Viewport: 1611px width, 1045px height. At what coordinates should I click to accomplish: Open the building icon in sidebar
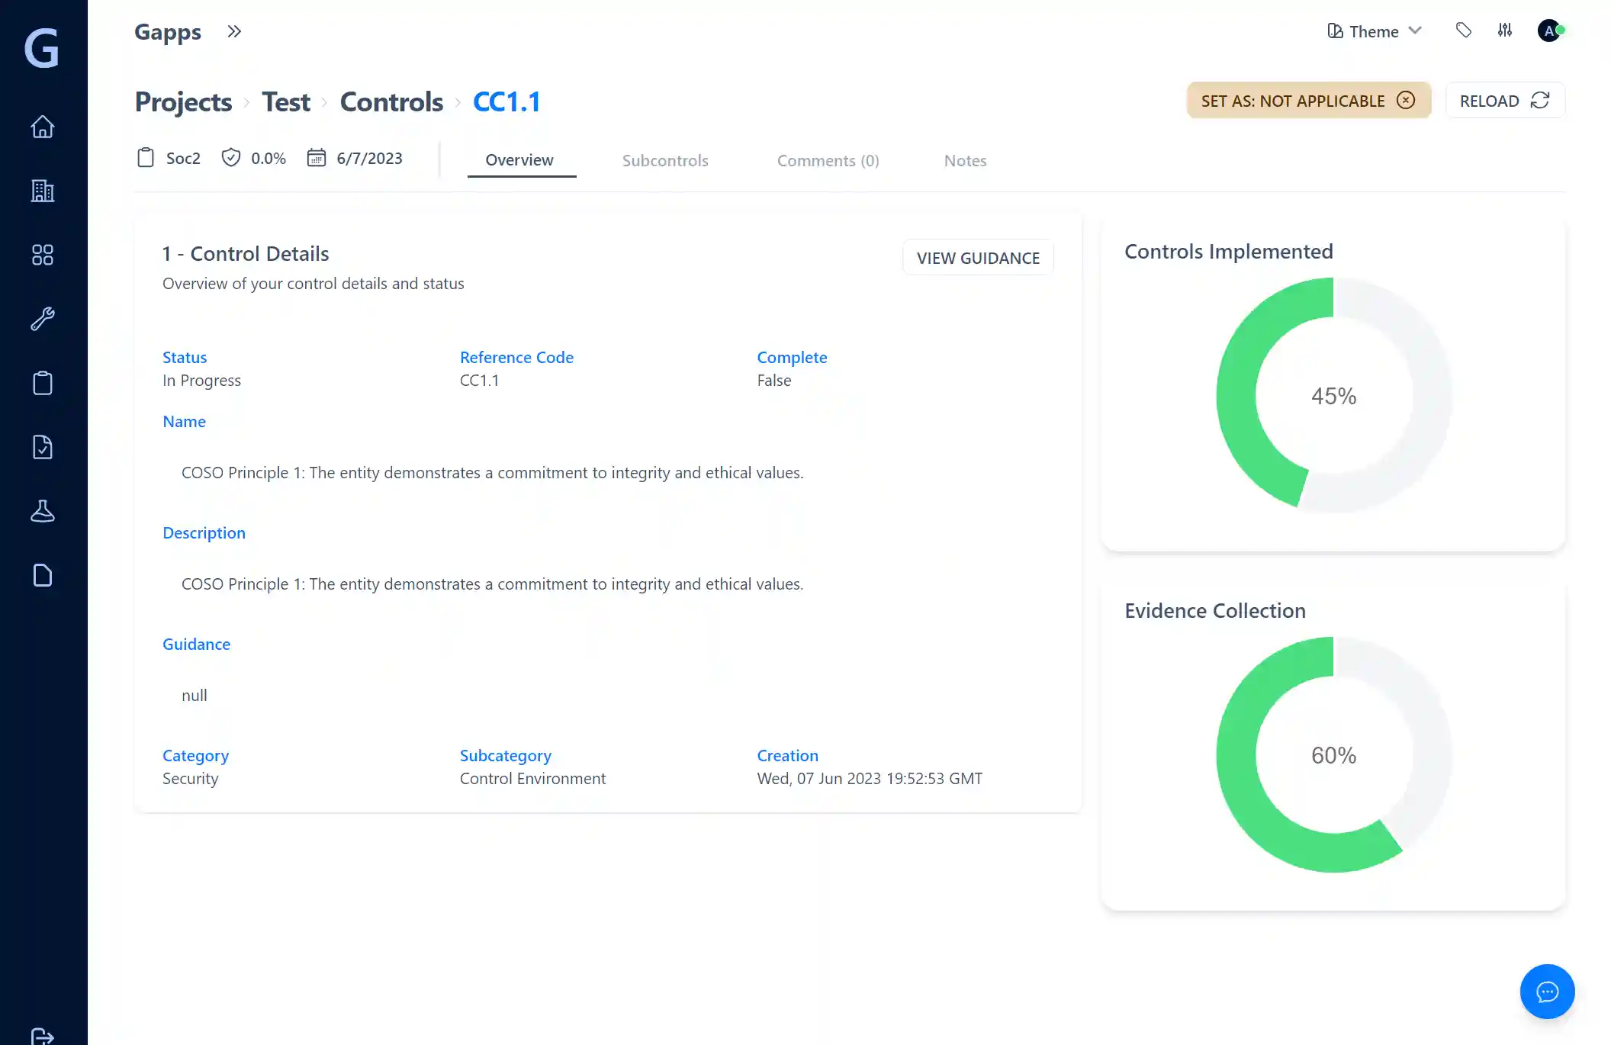coord(43,191)
